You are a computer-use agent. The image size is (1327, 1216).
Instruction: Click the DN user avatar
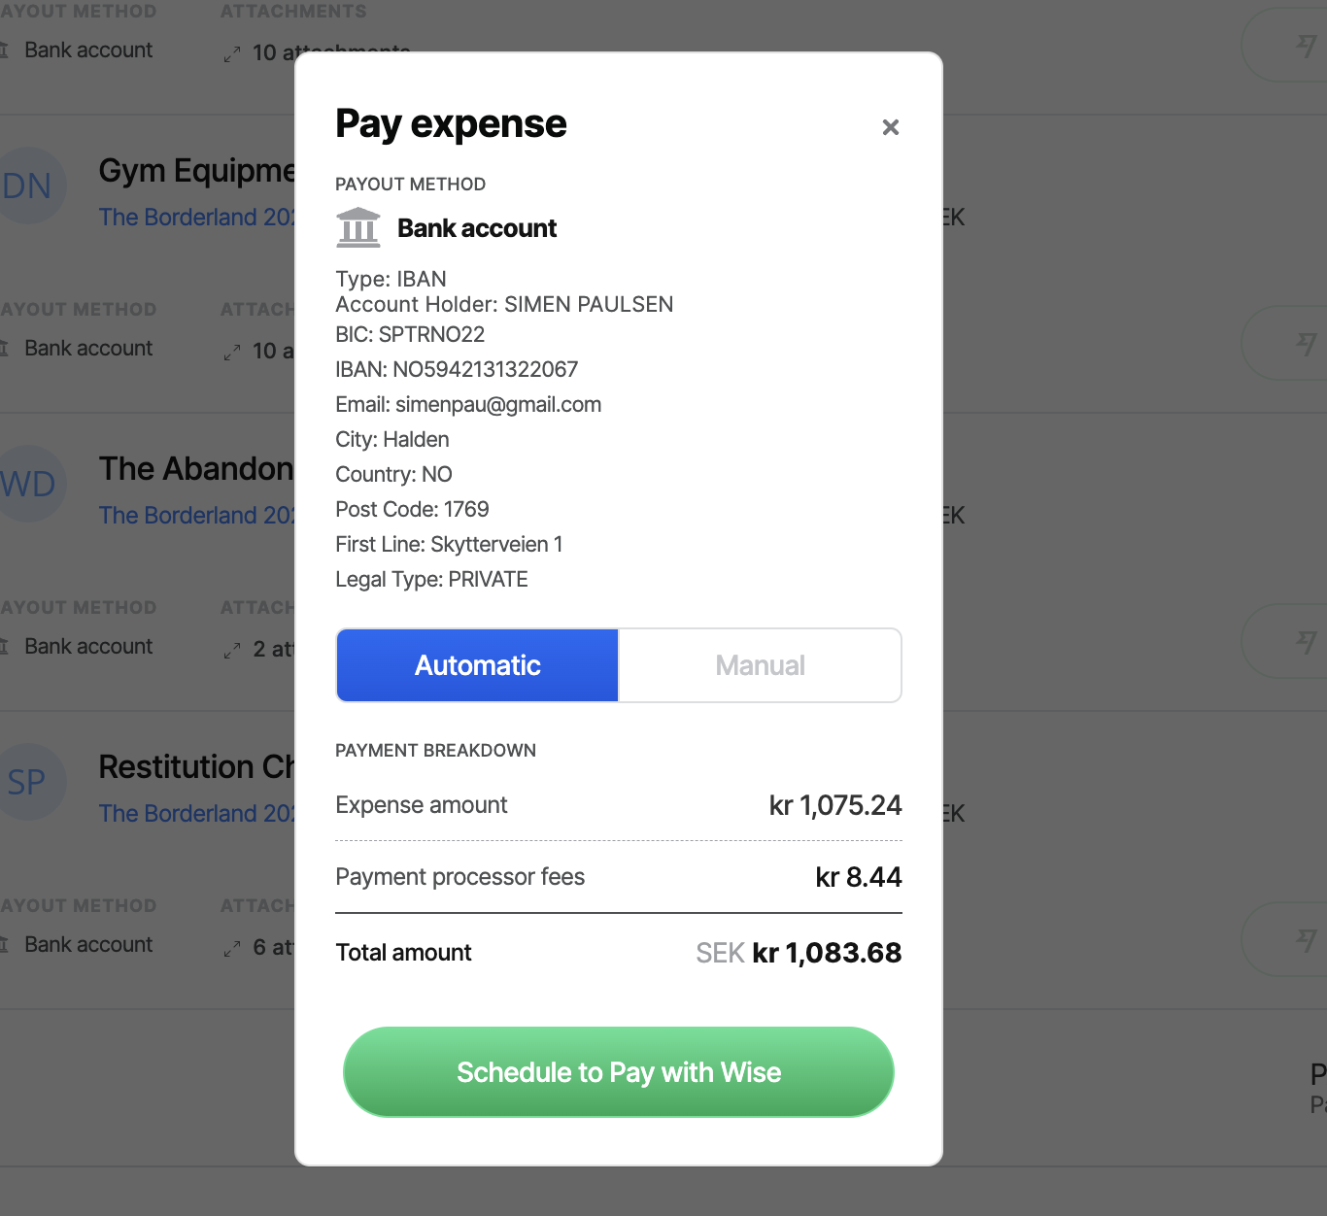(x=27, y=186)
